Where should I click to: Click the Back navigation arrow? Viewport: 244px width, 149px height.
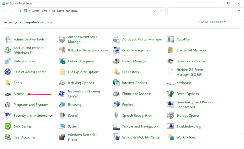pos(4,11)
